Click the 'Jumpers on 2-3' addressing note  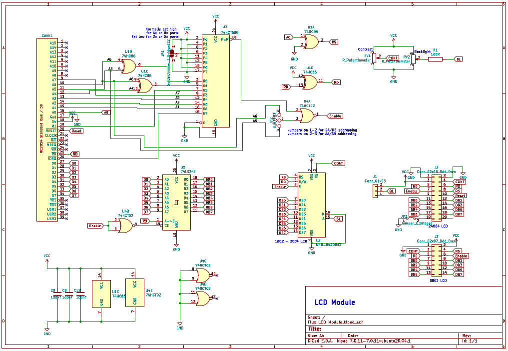pyautogui.click(x=322, y=133)
